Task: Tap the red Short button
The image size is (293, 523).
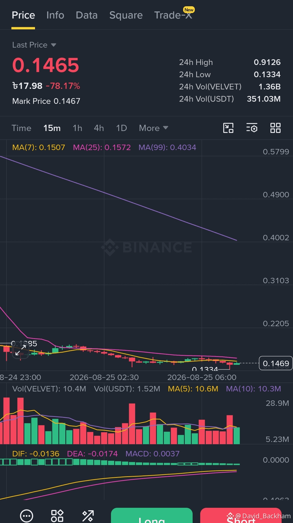Action: (x=241, y=515)
